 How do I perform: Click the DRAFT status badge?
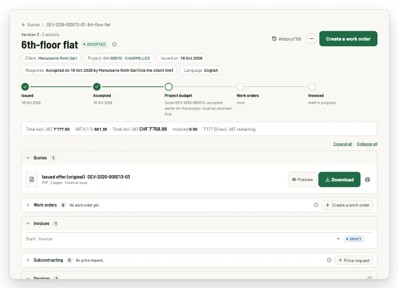pyautogui.click(x=354, y=239)
